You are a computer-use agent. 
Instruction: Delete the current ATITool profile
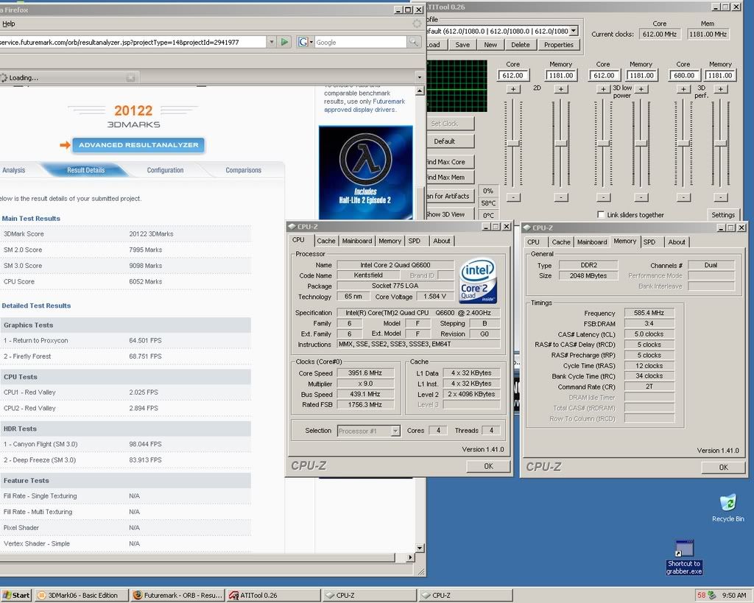[521, 45]
